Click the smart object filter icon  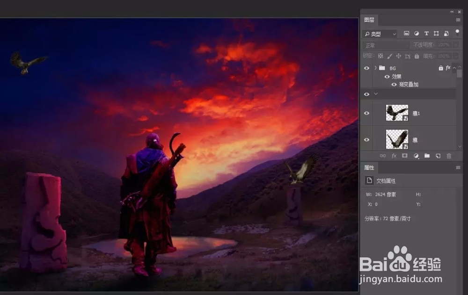[446, 33]
